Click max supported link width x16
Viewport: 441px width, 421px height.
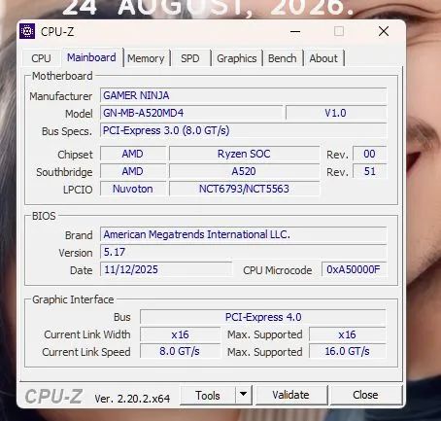[348, 334]
